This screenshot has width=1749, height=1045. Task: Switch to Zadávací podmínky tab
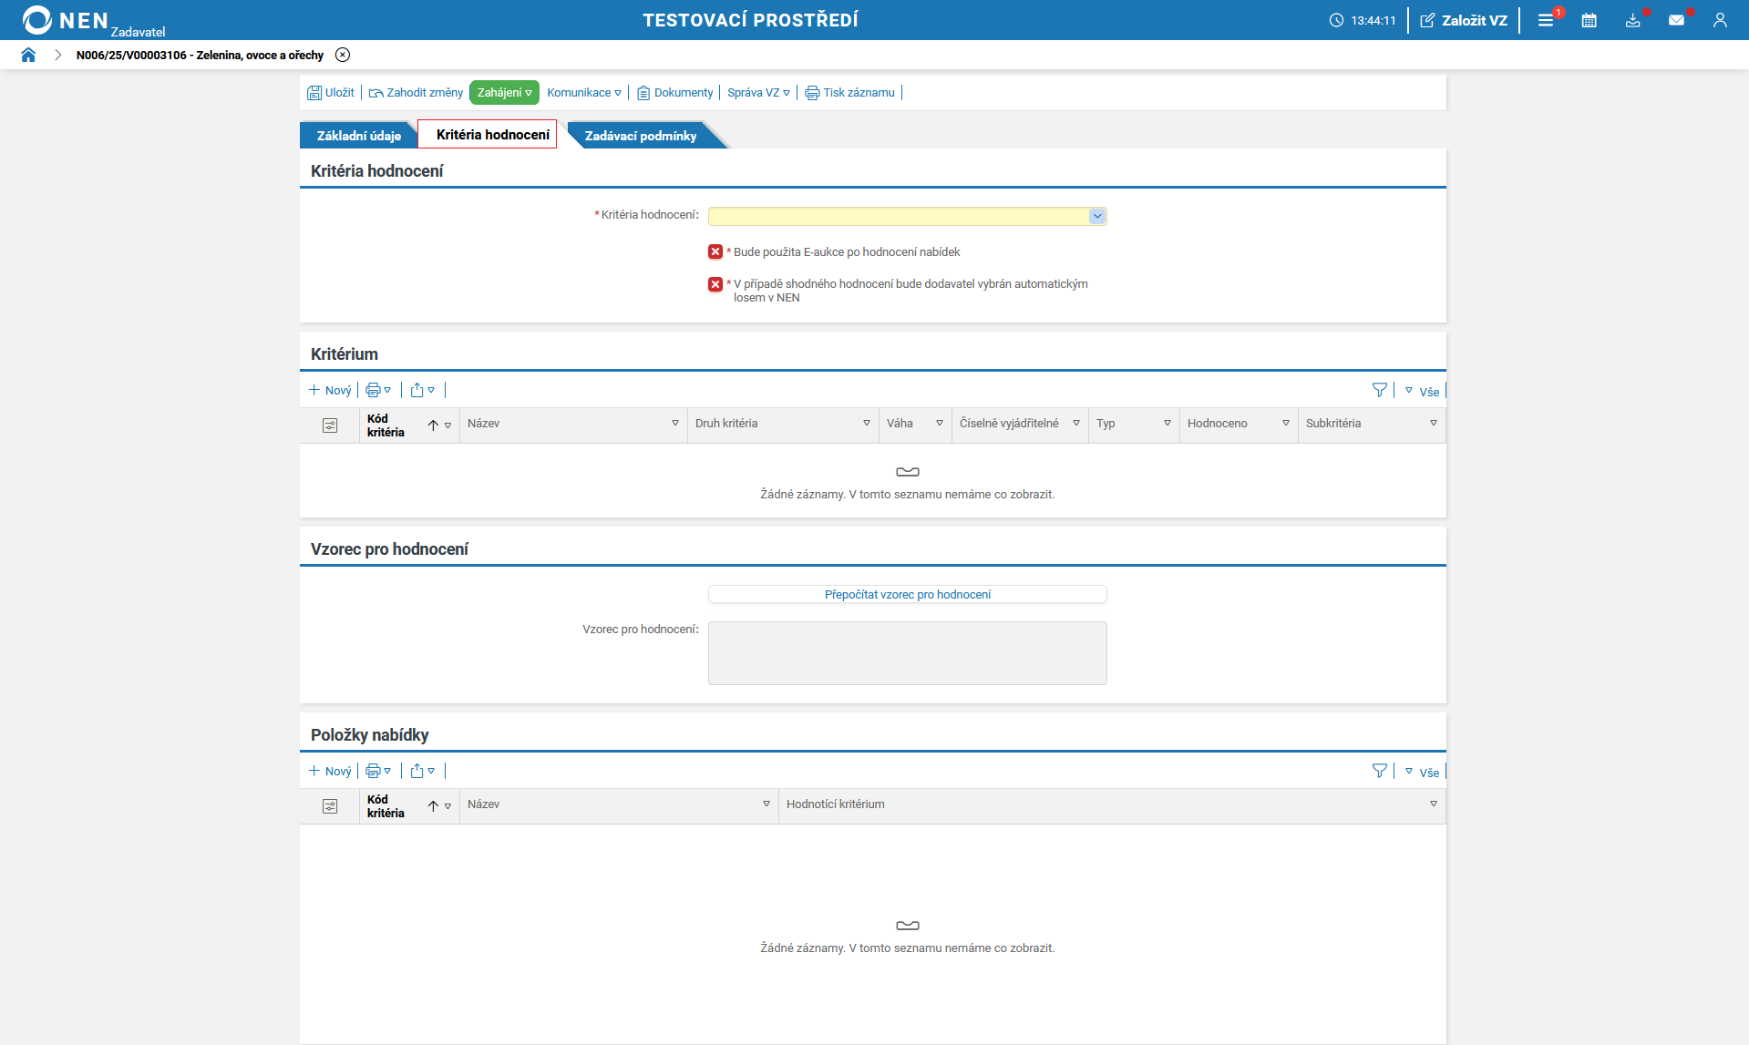(640, 136)
